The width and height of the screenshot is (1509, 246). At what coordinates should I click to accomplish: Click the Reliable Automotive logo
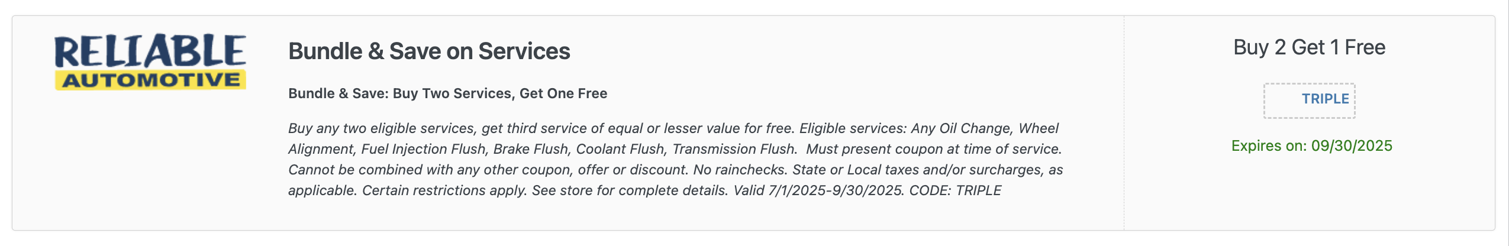coord(150,62)
